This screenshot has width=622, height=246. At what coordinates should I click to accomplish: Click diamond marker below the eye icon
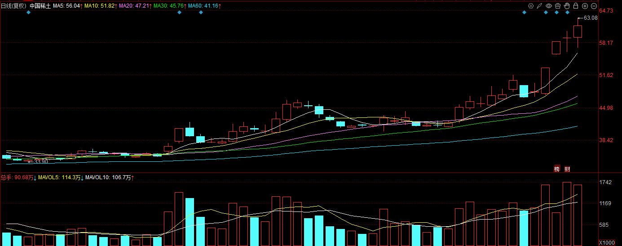click(546, 13)
